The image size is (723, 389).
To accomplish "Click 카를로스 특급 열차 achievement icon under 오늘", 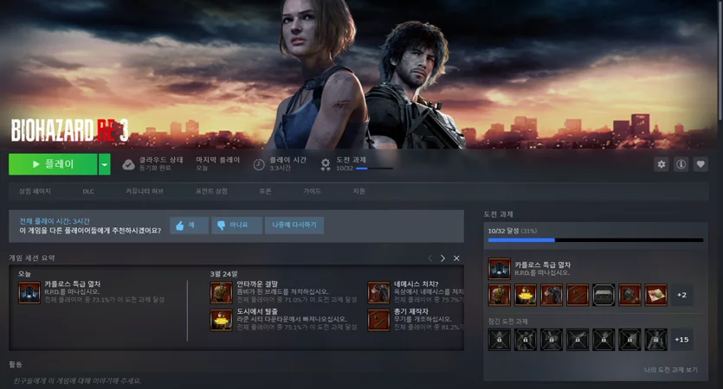I will coord(29,293).
